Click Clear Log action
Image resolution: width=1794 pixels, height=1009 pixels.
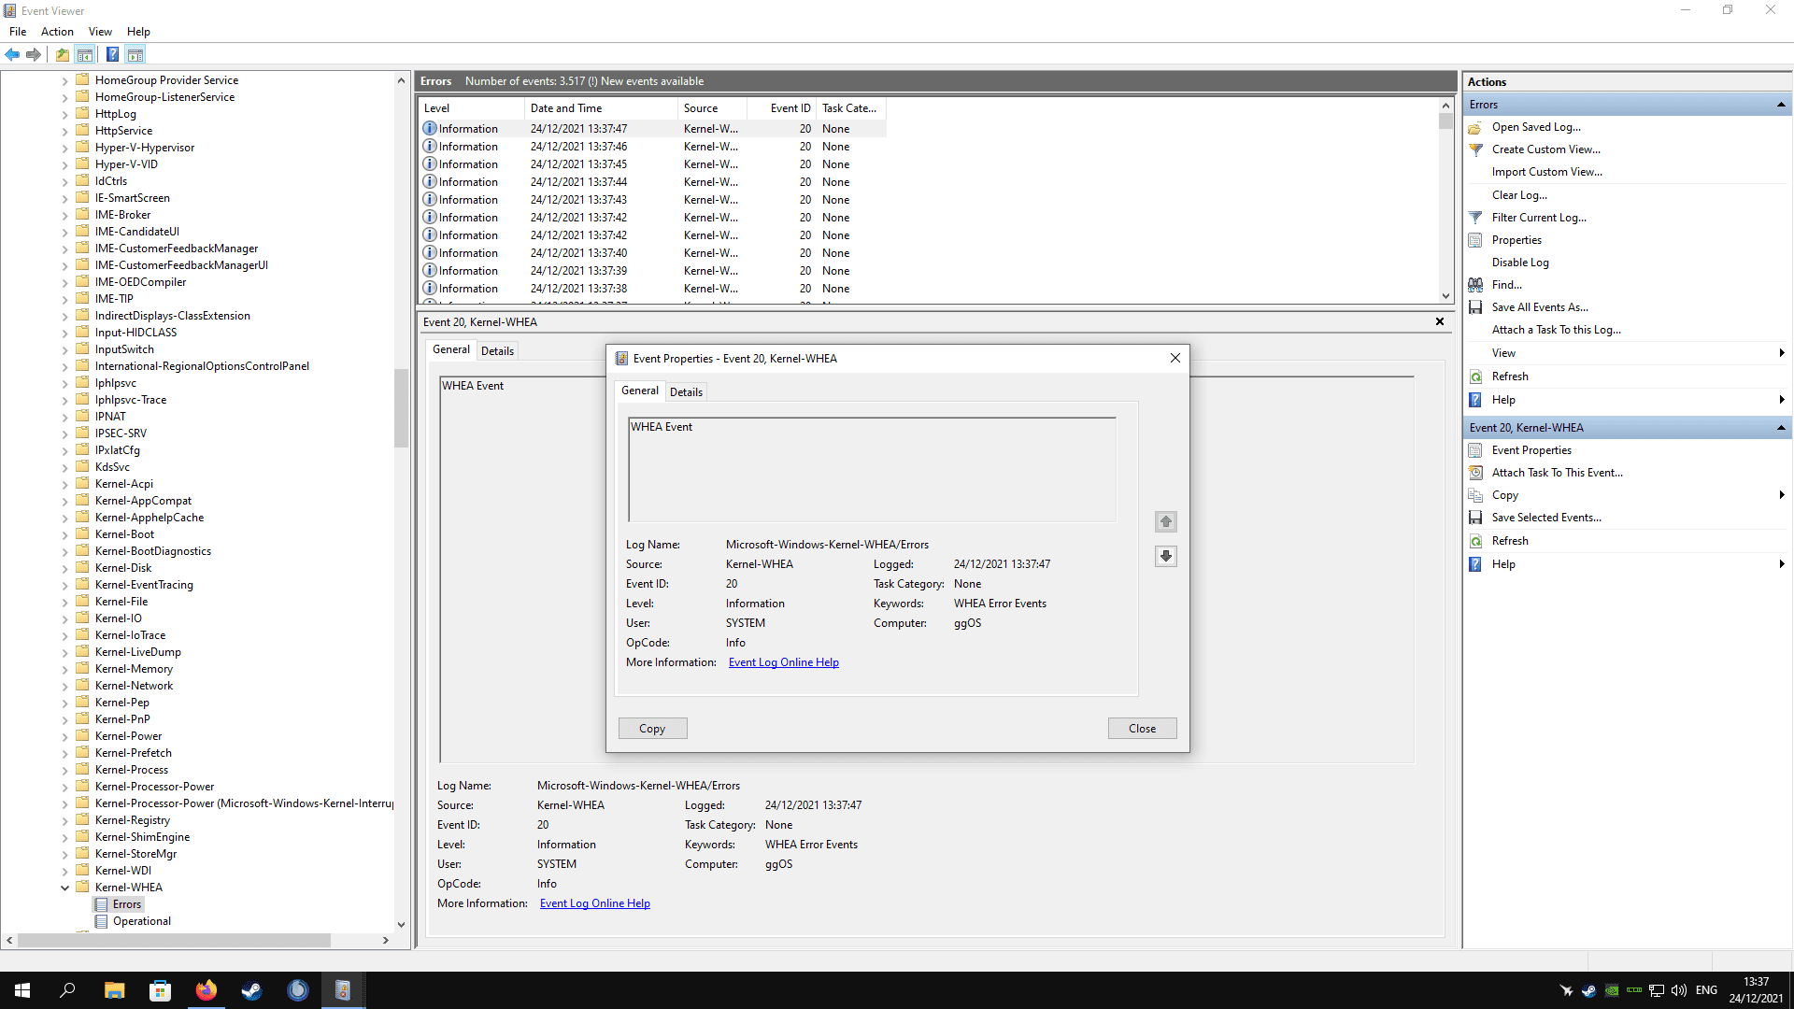click(1519, 195)
